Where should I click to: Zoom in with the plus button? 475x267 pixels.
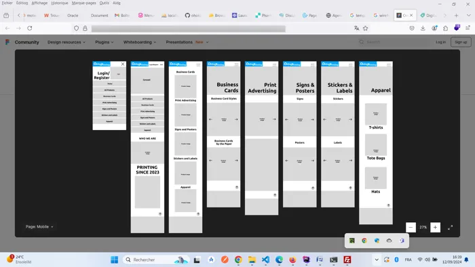pos(435,227)
